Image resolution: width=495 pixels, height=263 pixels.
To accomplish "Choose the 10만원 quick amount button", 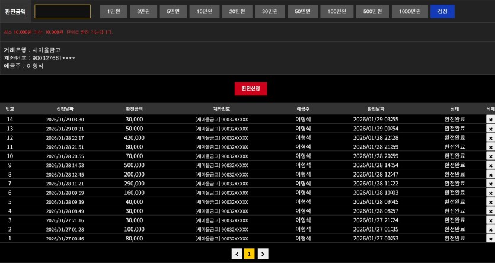I will point(205,11).
